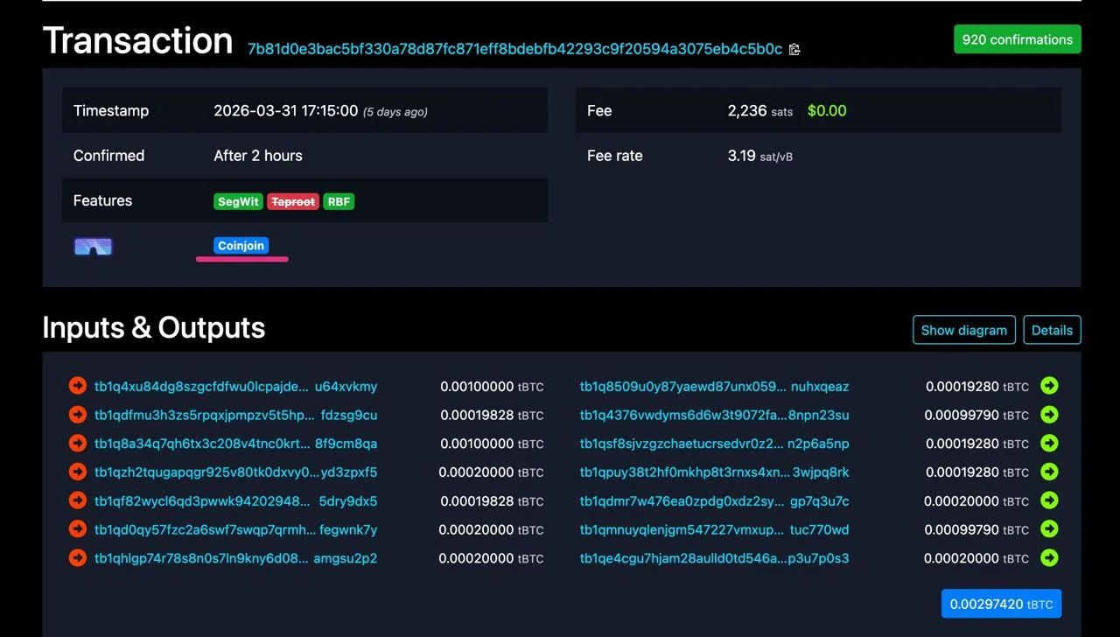1120x637 pixels.
Task: Click green arrow beside output tb1qmnuyqlenjgm
Action: (1049, 529)
